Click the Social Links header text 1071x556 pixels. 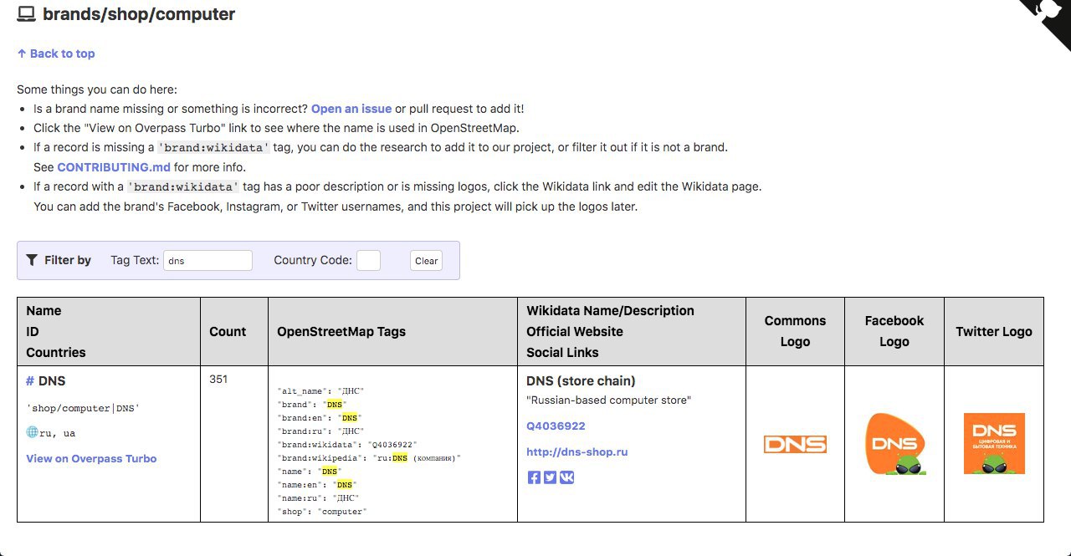coord(562,352)
